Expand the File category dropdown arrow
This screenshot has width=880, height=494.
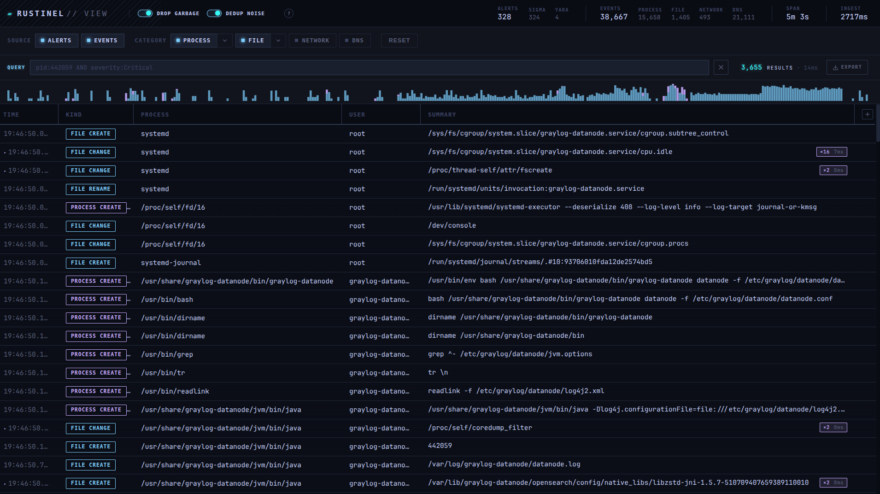(278, 41)
